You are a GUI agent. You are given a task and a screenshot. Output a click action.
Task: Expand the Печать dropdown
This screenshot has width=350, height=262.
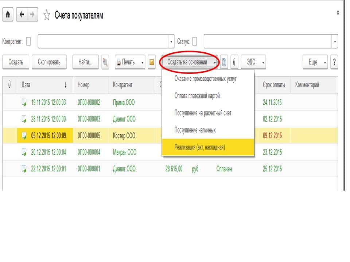pyautogui.click(x=142, y=63)
